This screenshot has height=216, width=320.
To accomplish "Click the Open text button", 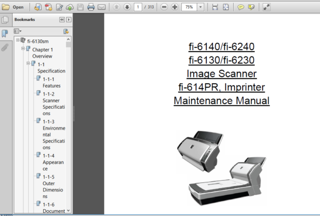I will [x=18, y=7].
